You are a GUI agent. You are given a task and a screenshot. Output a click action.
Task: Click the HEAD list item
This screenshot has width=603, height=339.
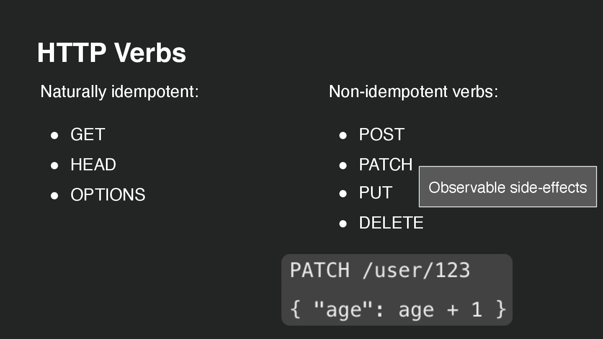click(93, 165)
